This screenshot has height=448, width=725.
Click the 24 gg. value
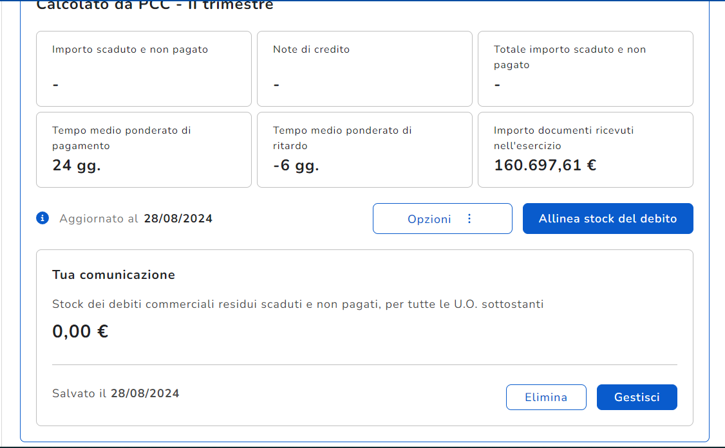77,165
